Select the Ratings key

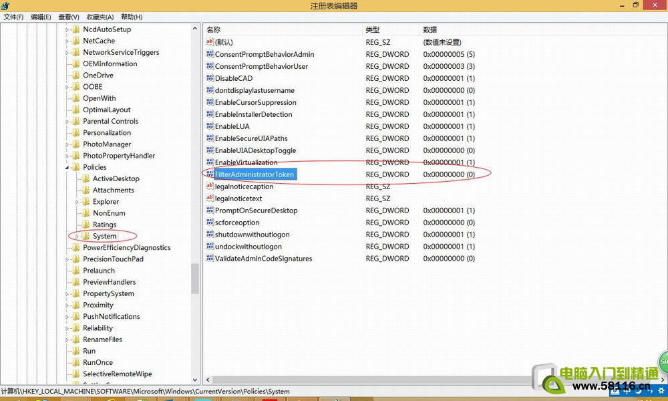point(104,225)
